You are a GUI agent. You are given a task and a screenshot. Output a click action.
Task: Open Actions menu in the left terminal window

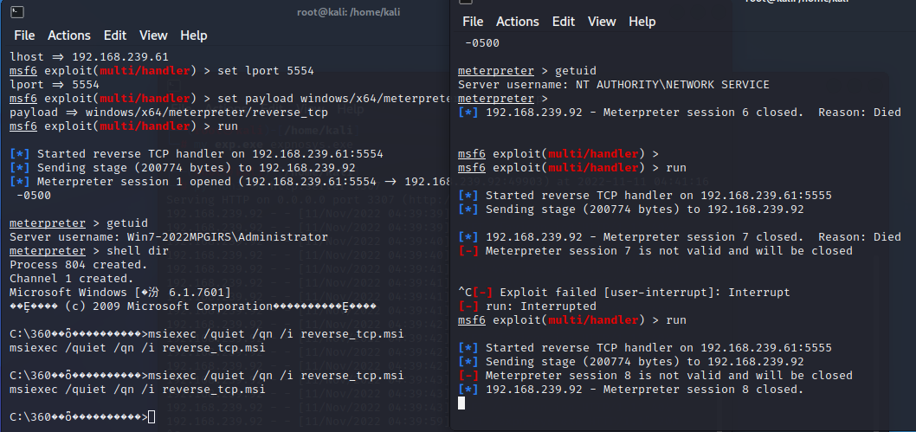click(x=69, y=35)
